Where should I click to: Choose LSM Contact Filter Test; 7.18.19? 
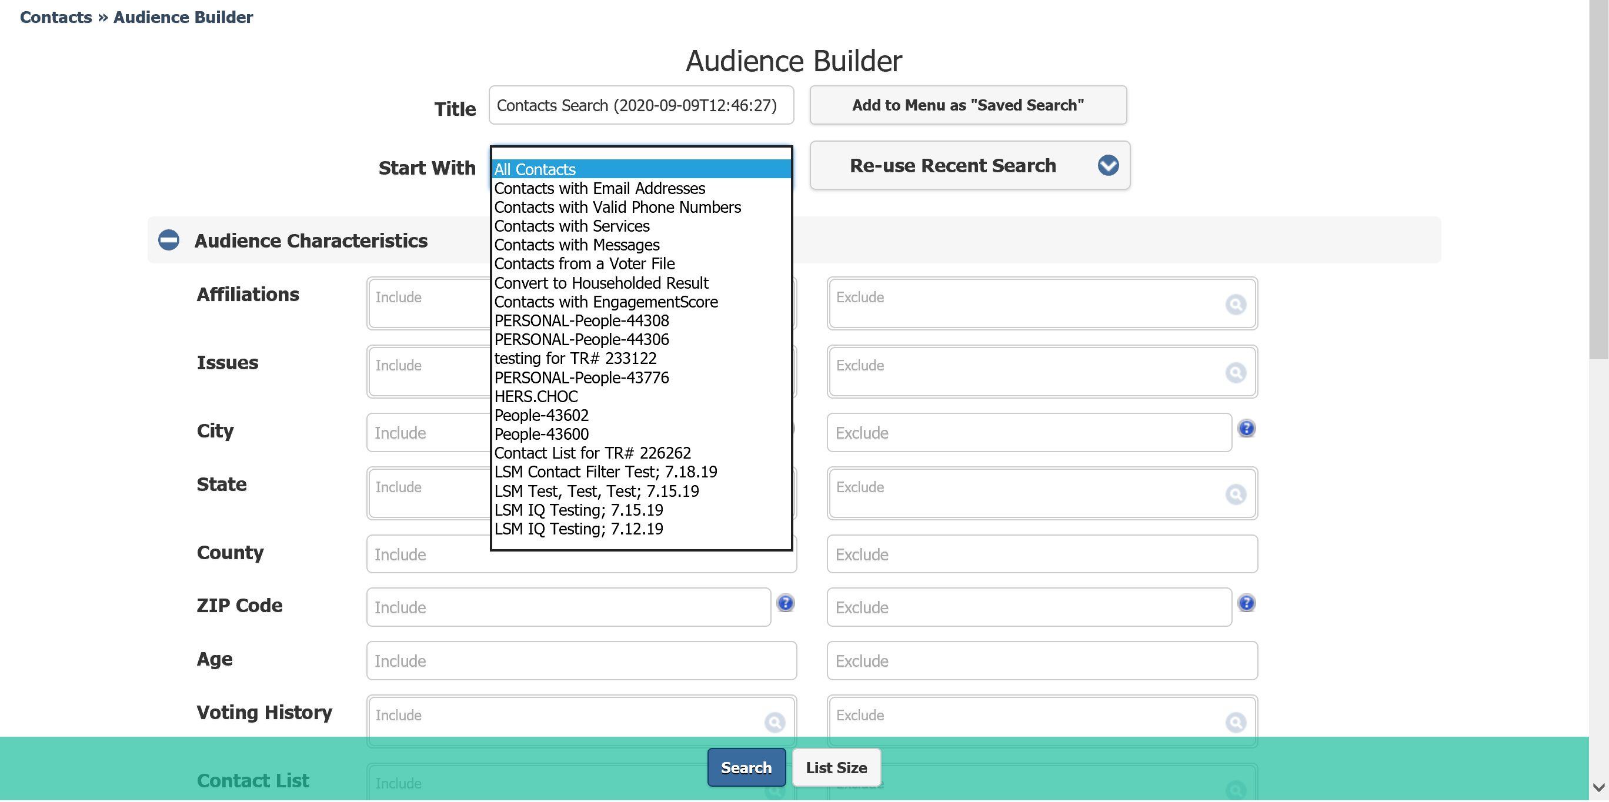tap(642, 472)
